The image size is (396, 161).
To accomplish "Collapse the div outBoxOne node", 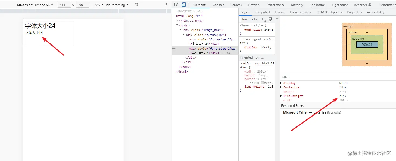I will tap(184, 35).
